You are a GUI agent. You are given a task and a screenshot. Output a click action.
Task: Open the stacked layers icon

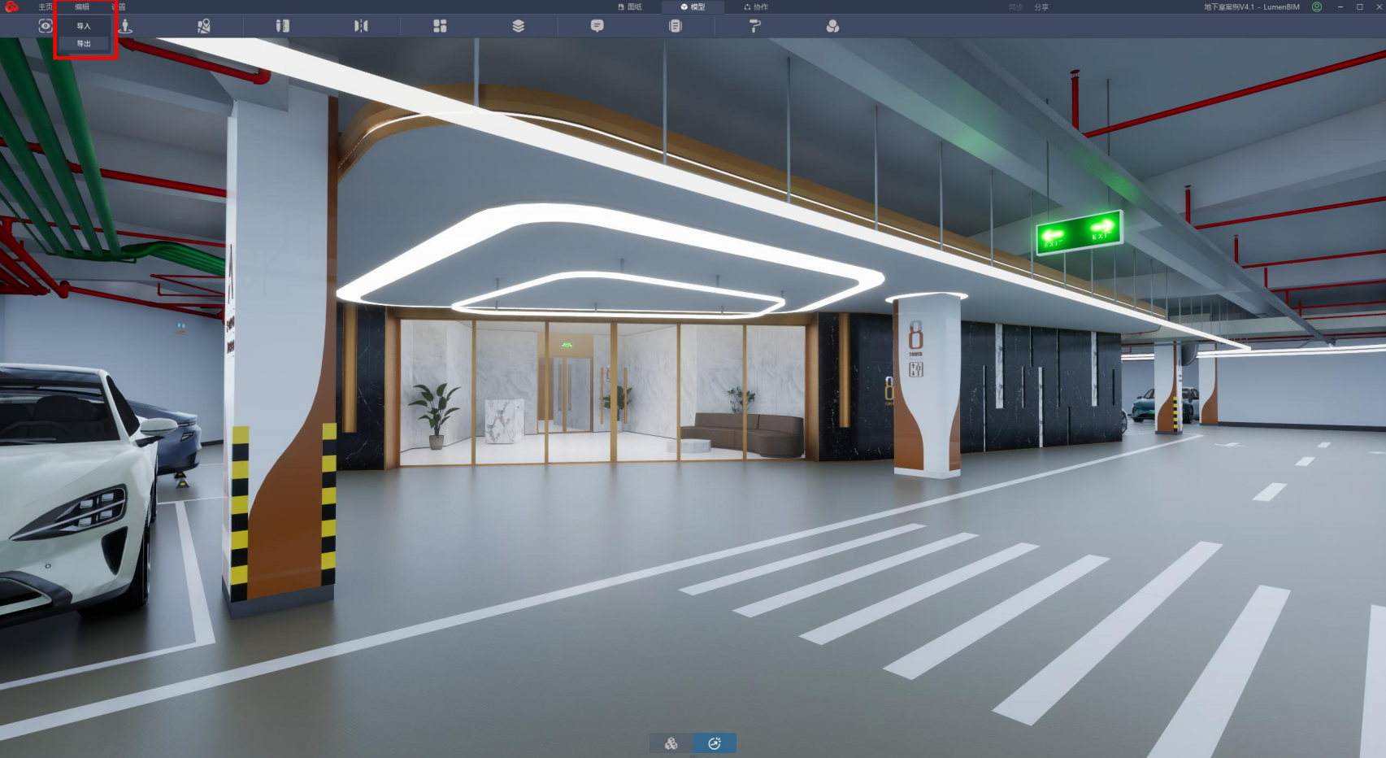518,26
